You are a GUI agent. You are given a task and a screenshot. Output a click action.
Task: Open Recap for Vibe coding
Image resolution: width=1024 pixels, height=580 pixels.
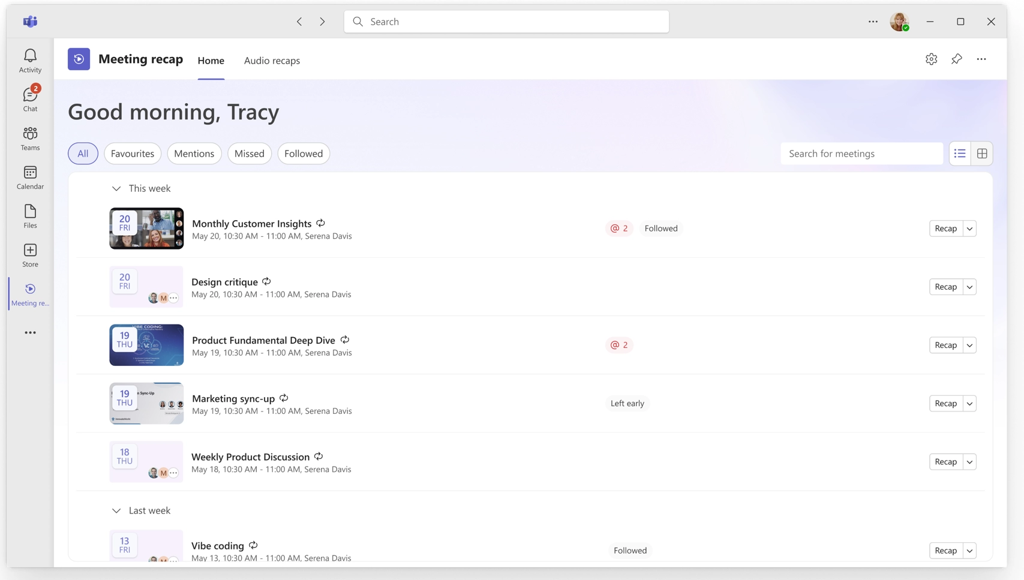pos(946,551)
